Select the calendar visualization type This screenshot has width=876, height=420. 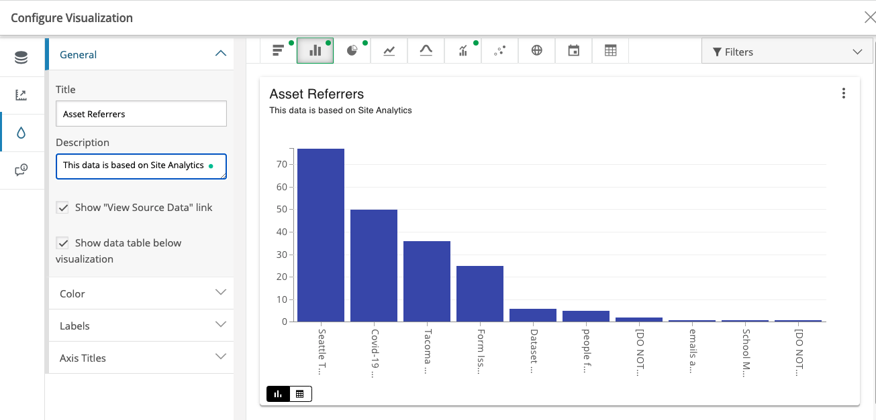(x=574, y=50)
